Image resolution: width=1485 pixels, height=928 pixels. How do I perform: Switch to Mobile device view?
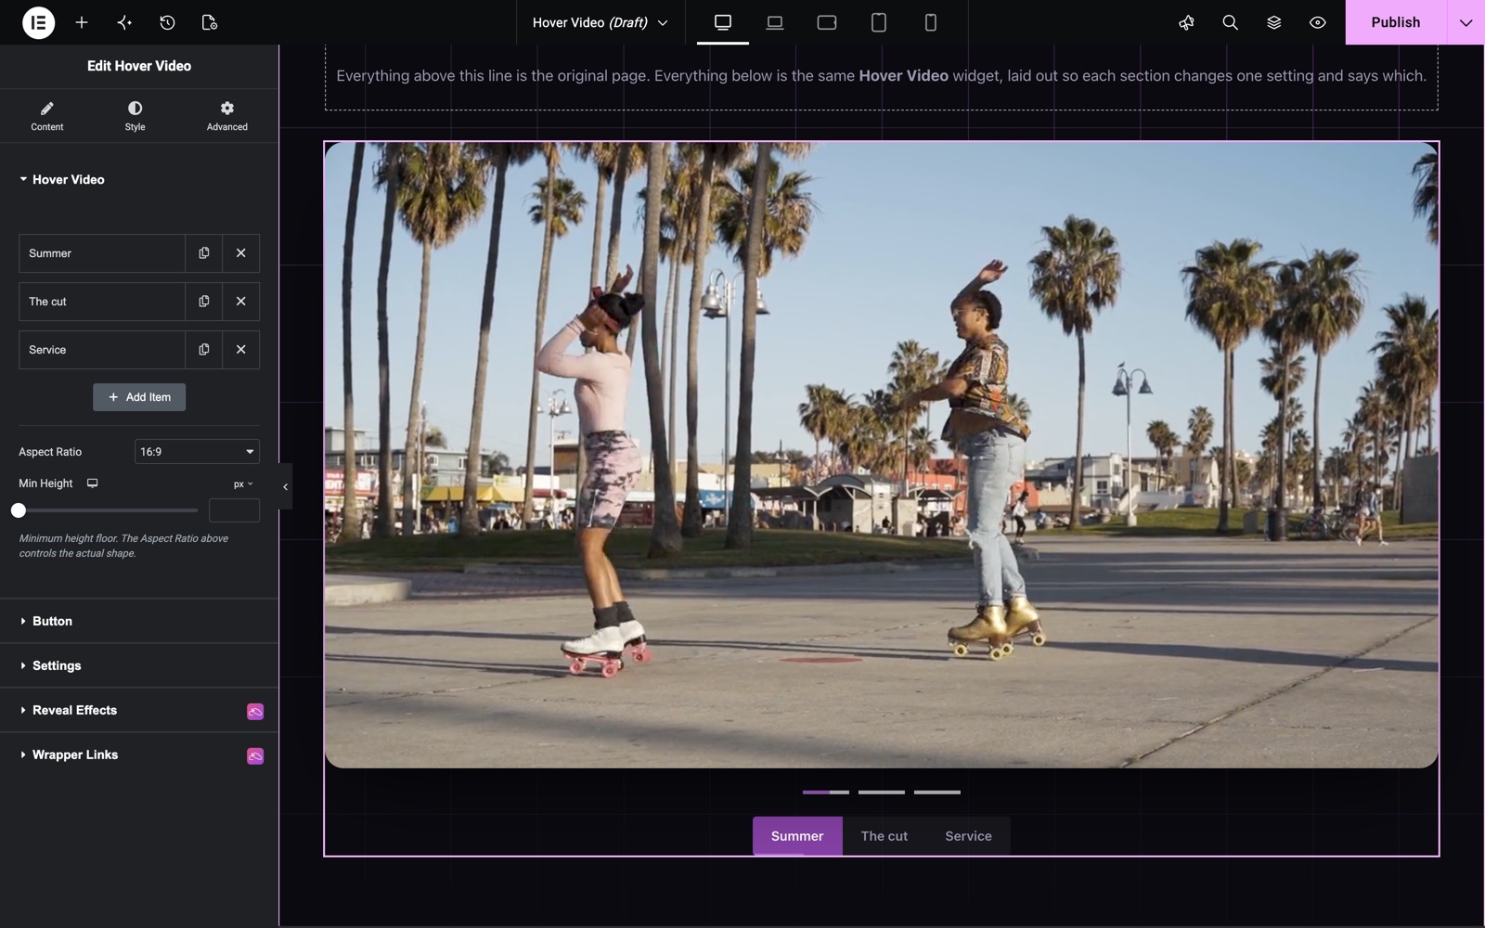coord(931,22)
